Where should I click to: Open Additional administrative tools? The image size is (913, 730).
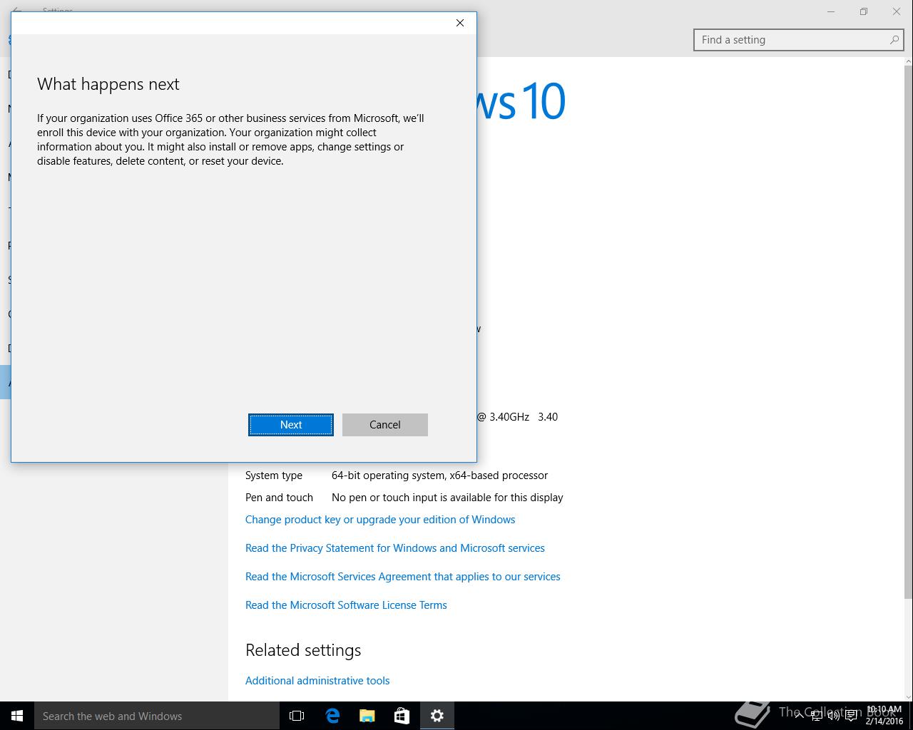(317, 681)
